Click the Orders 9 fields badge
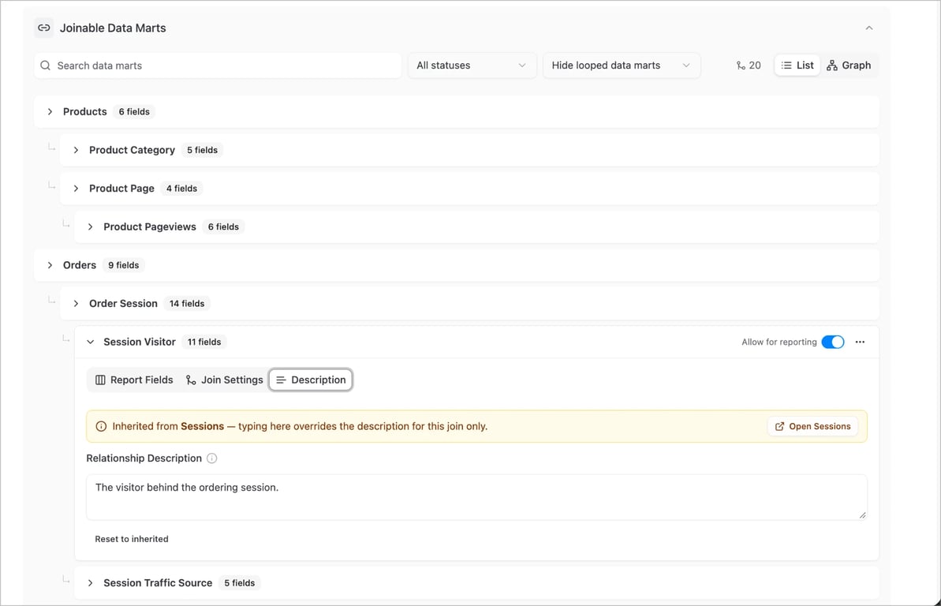The width and height of the screenshot is (941, 606). (x=124, y=265)
